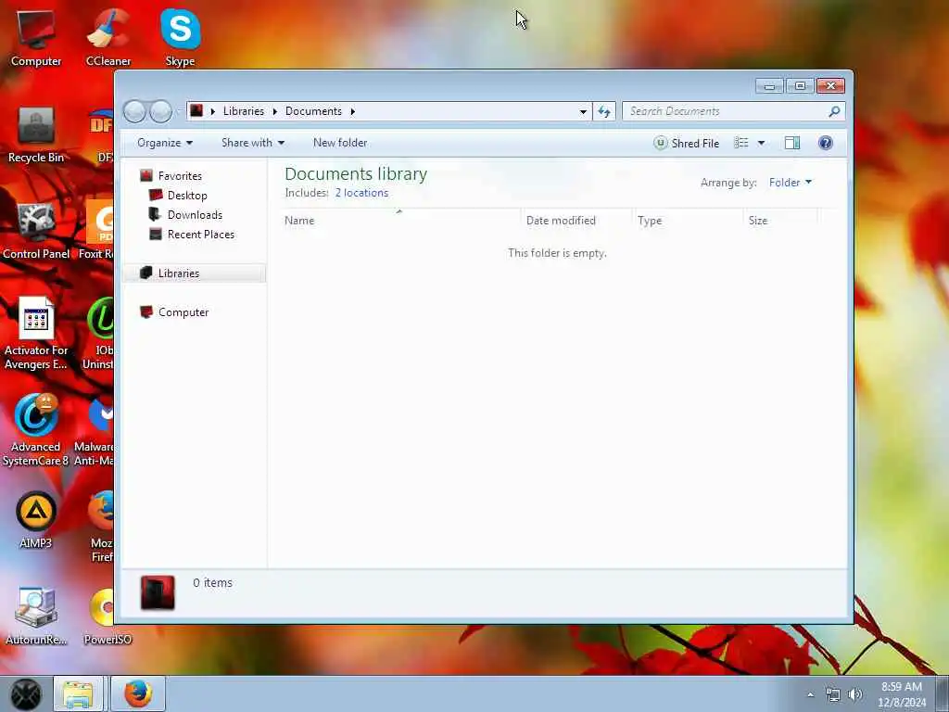Screen dimensions: 949x712
Task: Click the New folder button
Action: click(340, 143)
